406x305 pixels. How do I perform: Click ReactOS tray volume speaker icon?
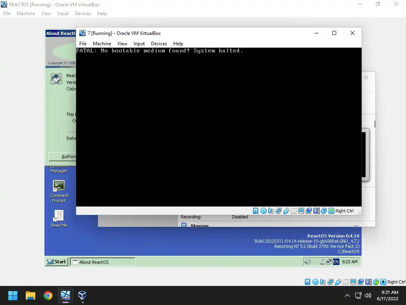[307, 262]
